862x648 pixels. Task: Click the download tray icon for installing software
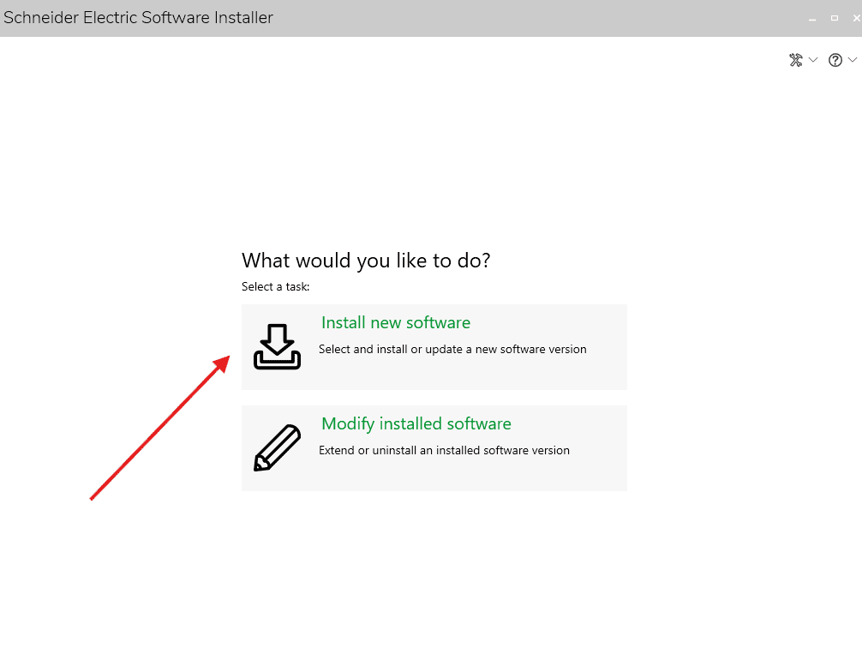coord(277,346)
